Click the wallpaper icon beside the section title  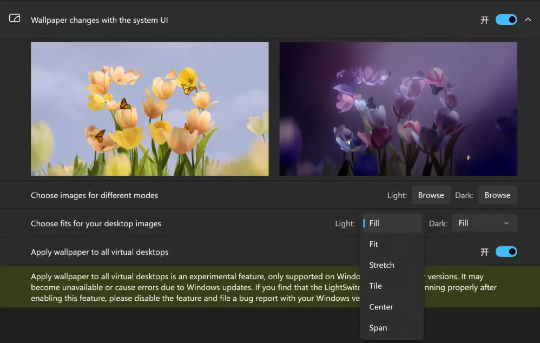15,18
